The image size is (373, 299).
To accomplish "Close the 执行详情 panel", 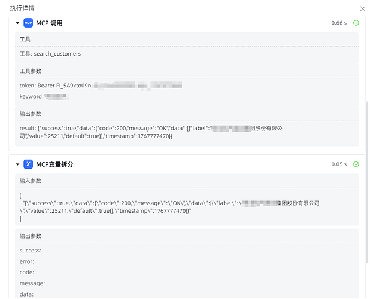I will [x=362, y=9].
